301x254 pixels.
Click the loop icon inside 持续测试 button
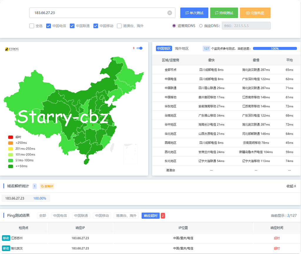click(x=216, y=13)
